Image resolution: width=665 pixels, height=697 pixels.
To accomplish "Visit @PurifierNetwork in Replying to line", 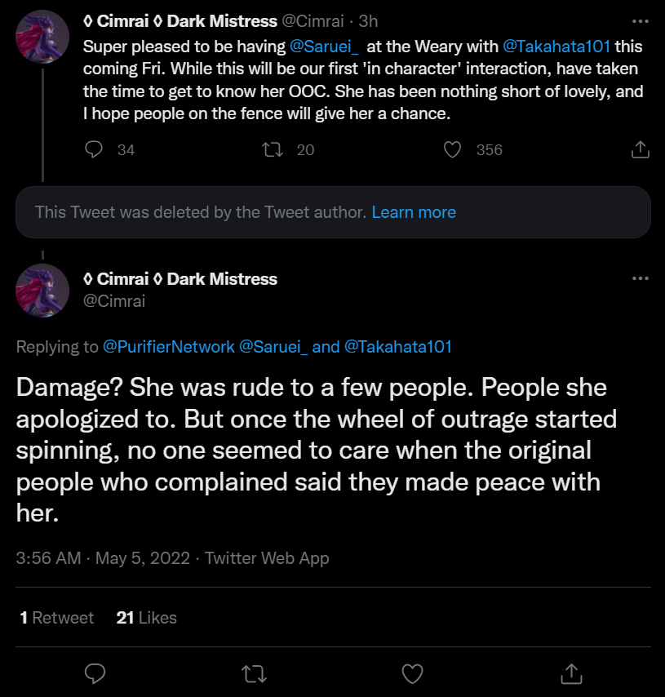I will (x=168, y=347).
